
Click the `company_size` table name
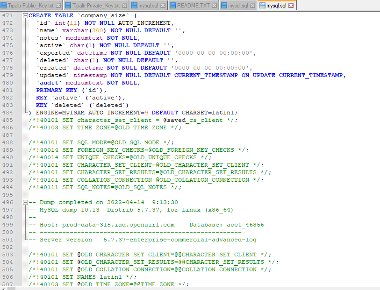point(103,16)
